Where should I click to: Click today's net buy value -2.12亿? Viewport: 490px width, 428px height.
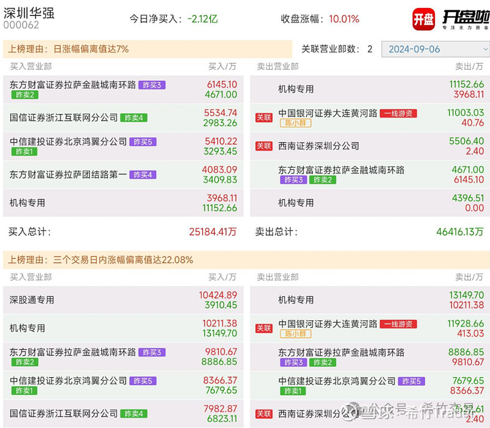202,19
